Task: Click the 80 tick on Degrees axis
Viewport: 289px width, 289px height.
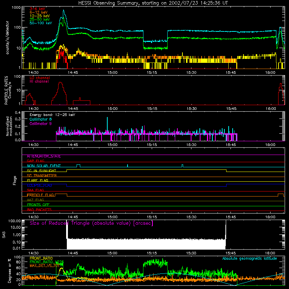Action: pyautogui.click(x=18, y=262)
